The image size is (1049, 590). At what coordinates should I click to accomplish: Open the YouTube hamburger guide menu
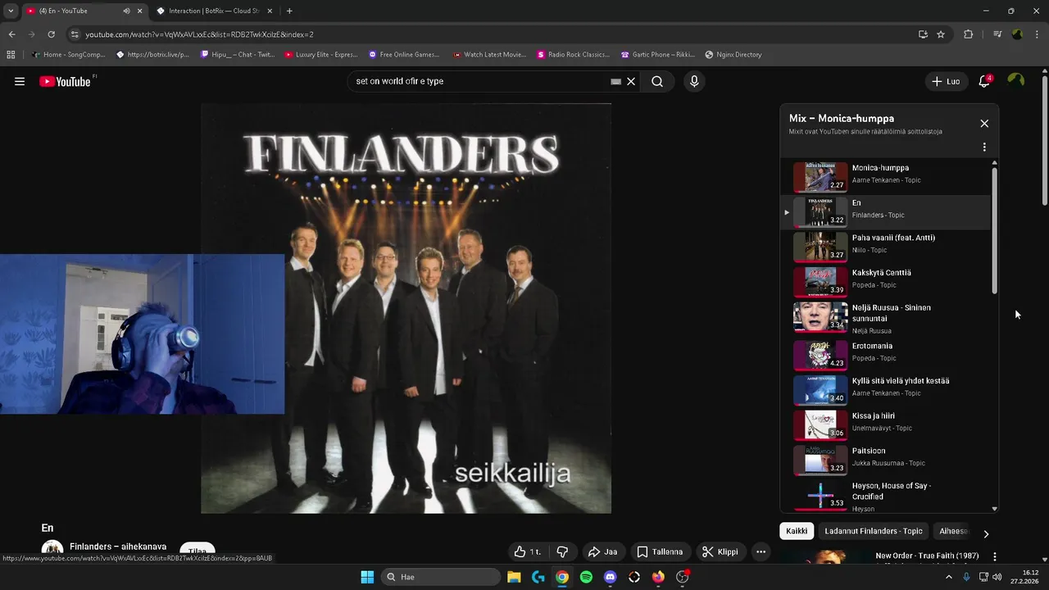[20, 81]
